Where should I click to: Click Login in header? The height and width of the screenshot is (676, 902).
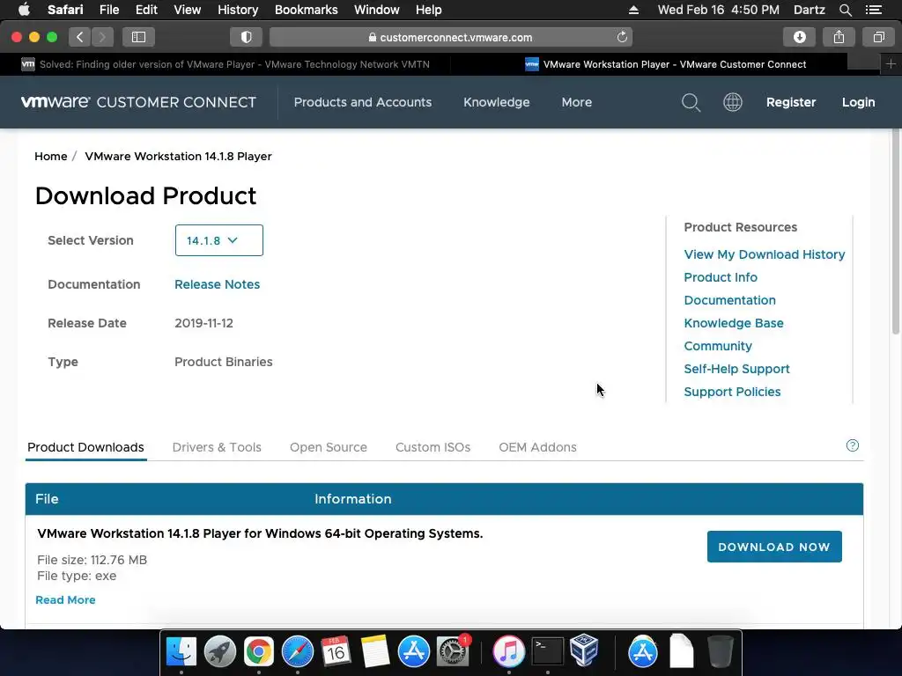(858, 102)
